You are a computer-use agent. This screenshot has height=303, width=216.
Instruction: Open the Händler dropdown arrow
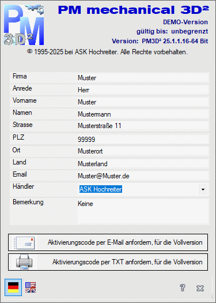click(203, 189)
